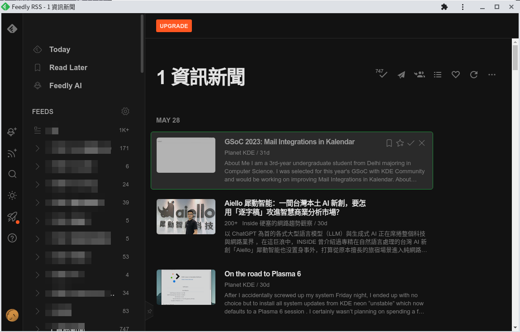
Task: Mark GSoC 2023 article as read
Action: coord(411,143)
